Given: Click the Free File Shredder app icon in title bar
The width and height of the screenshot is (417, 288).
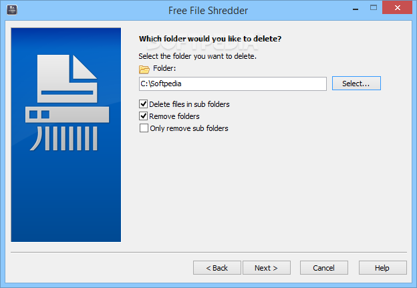Looking at the screenshot, I should [12, 10].
